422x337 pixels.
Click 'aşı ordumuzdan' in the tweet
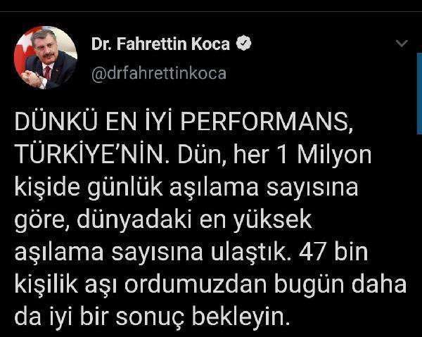pos(175,284)
